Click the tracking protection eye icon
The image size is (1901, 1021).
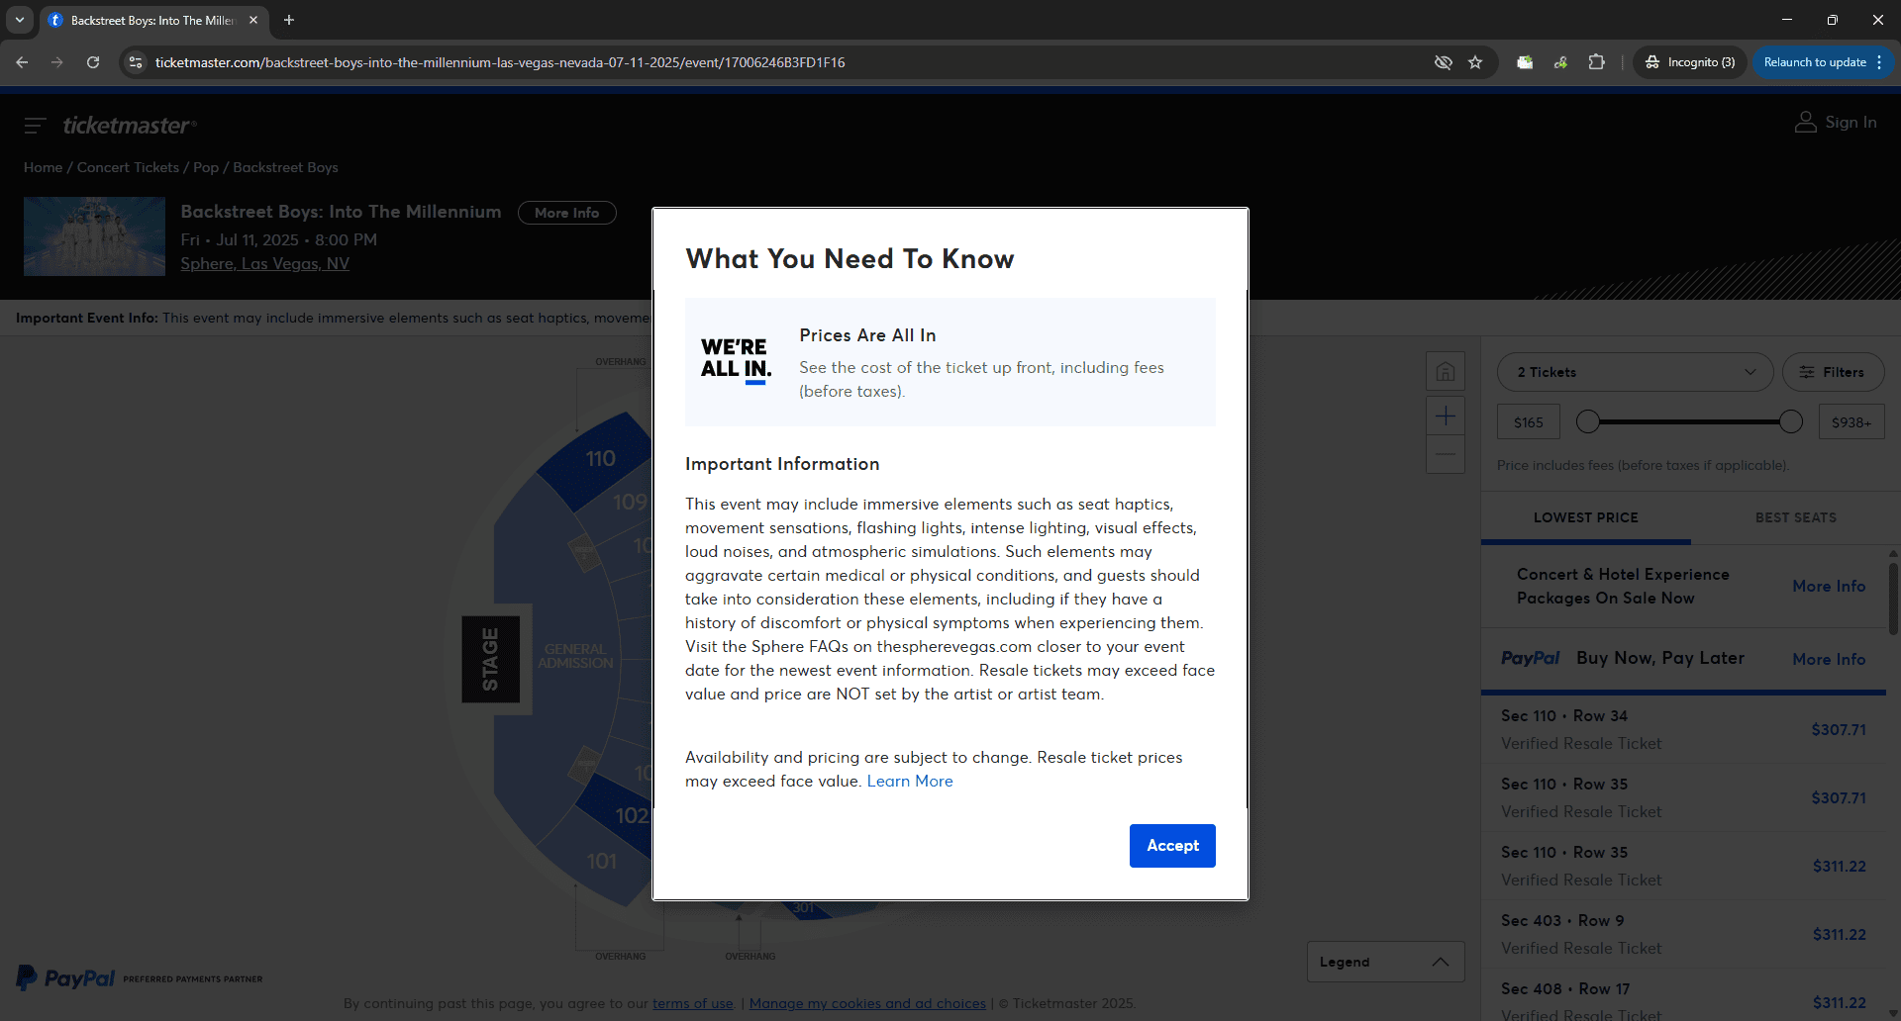(1443, 62)
